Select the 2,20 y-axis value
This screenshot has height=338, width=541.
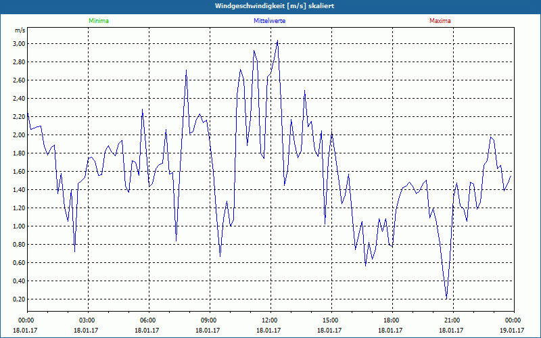(x=19, y=117)
